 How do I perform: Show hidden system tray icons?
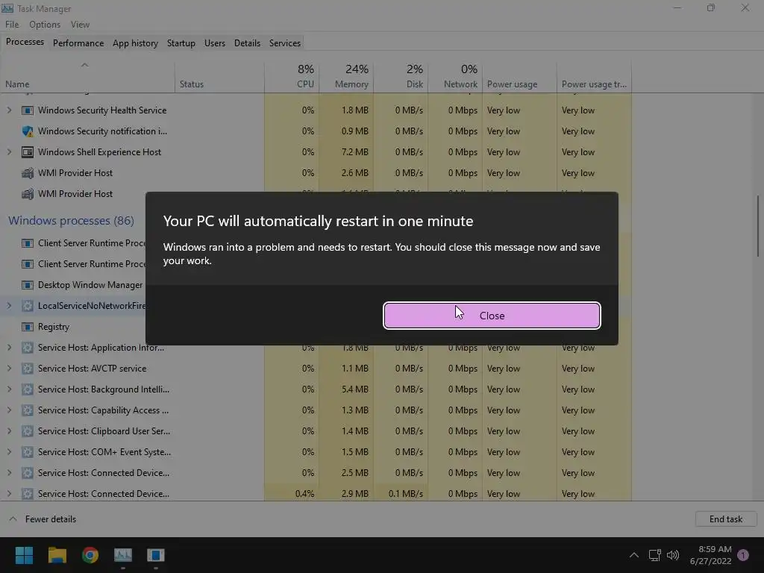tap(634, 555)
